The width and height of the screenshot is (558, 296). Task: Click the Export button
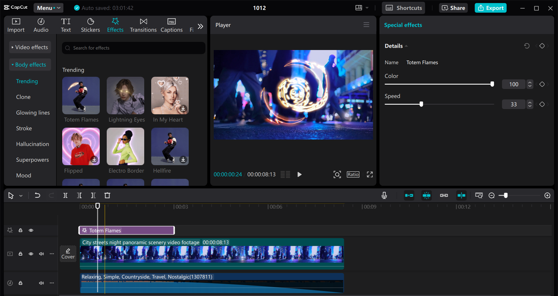point(490,8)
